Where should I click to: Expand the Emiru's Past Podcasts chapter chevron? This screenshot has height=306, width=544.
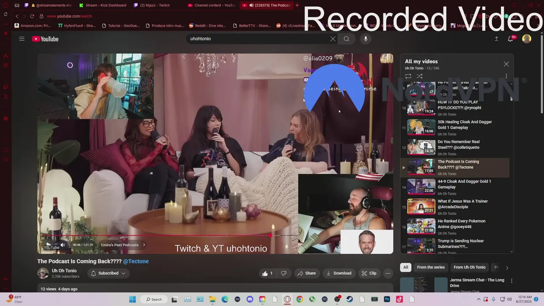point(144,245)
